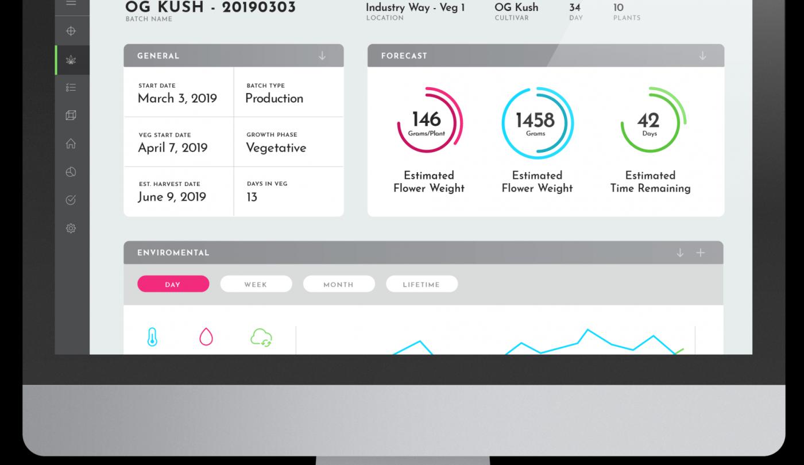
Task: Click the days in veg value 13
Action: click(x=252, y=197)
